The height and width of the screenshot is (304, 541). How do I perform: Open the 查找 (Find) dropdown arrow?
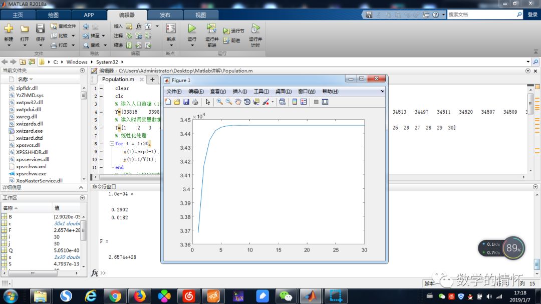point(105,45)
